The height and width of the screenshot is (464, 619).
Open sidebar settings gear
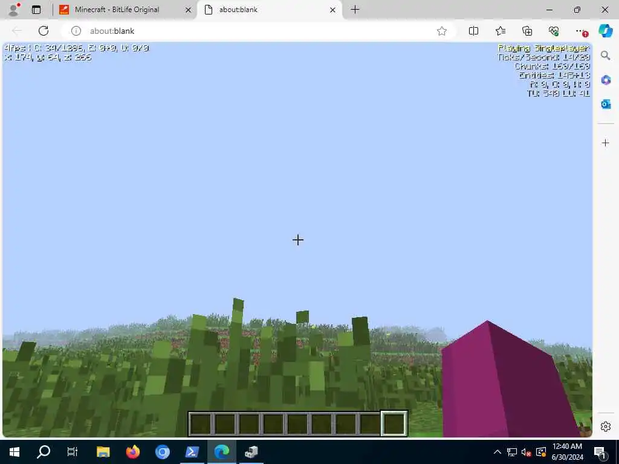click(606, 427)
